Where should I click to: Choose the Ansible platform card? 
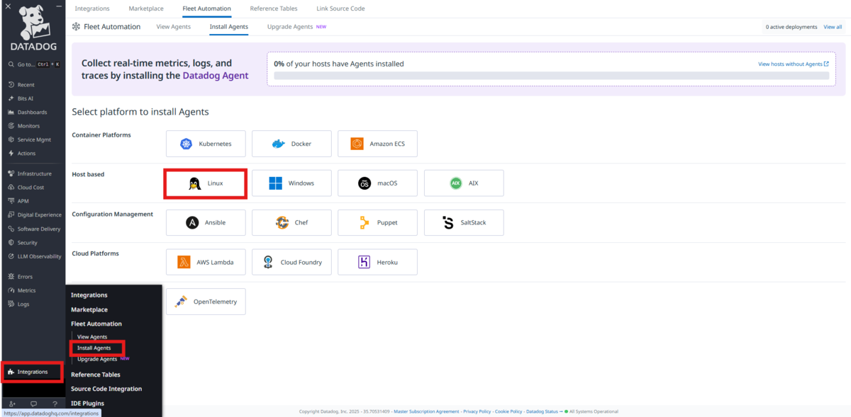click(206, 222)
